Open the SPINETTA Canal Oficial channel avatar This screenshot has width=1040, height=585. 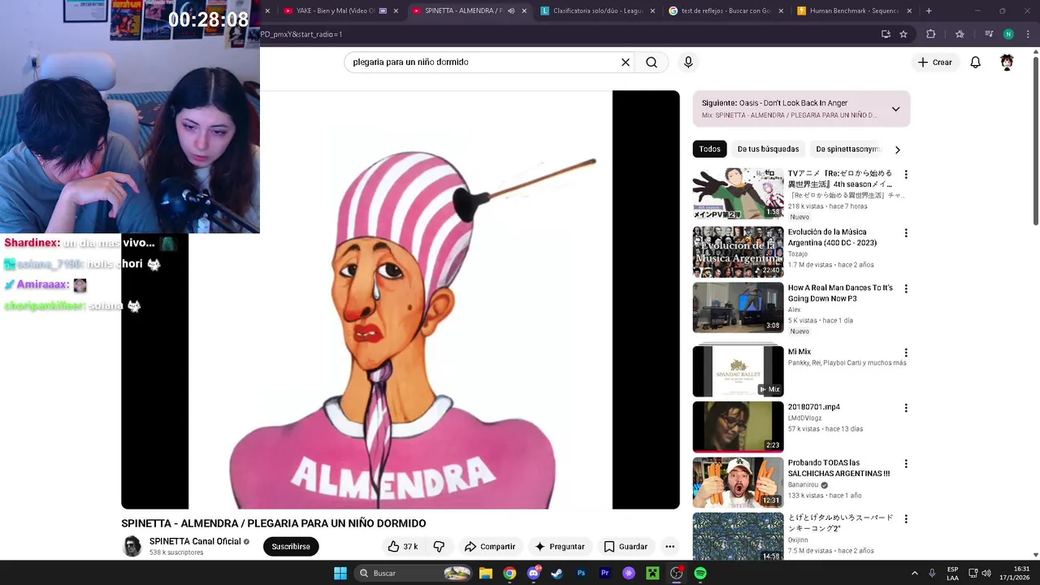[x=132, y=547]
